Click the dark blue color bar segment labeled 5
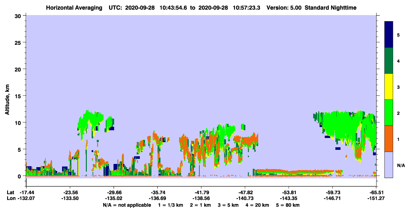This screenshot has width=418, height=214. [x=389, y=34]
